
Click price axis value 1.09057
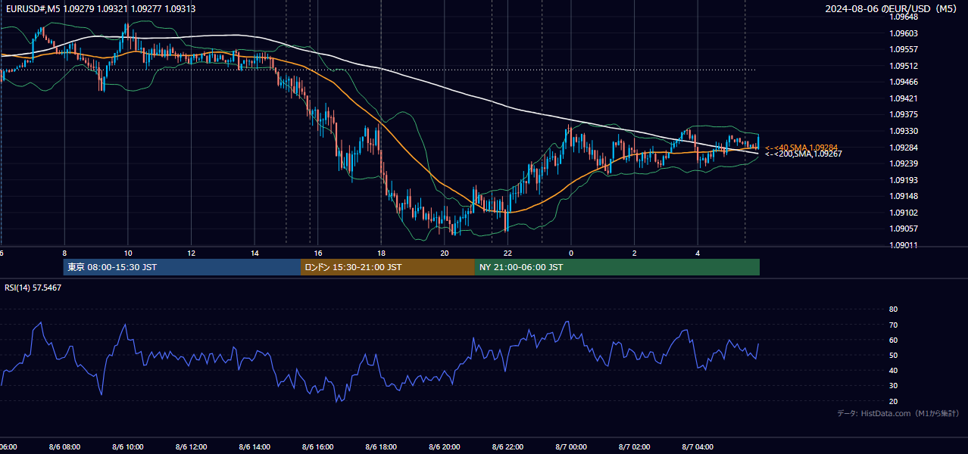pyautogui.click(x=904, y=229)
